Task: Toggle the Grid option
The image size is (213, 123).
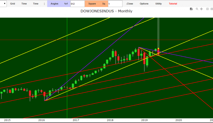Action: [x=13, y=4]
